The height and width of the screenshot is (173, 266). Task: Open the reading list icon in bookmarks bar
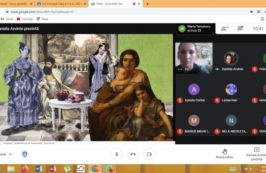pos(262,19)
